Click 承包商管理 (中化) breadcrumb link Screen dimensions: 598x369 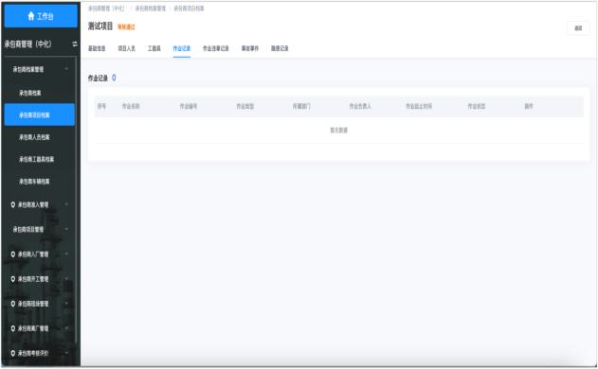tap(106, 9)
